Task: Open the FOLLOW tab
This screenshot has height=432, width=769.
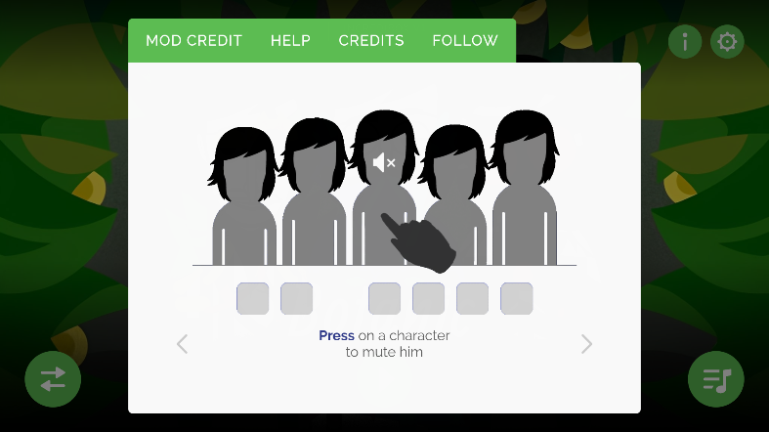Action: tap(465, 41)
